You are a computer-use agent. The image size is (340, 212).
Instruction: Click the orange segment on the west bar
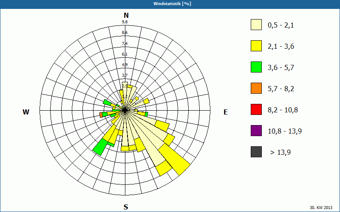point(101,115)
